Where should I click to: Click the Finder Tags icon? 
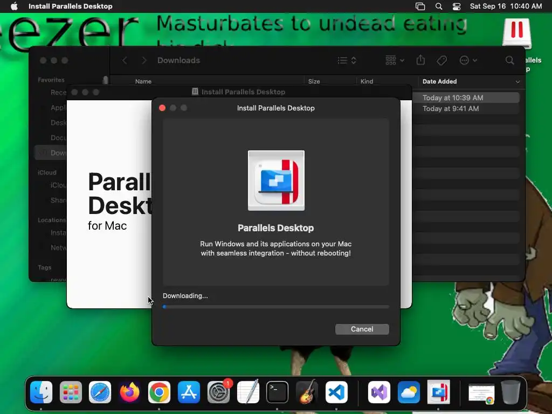pyautogui.click(x=442, y=60)
